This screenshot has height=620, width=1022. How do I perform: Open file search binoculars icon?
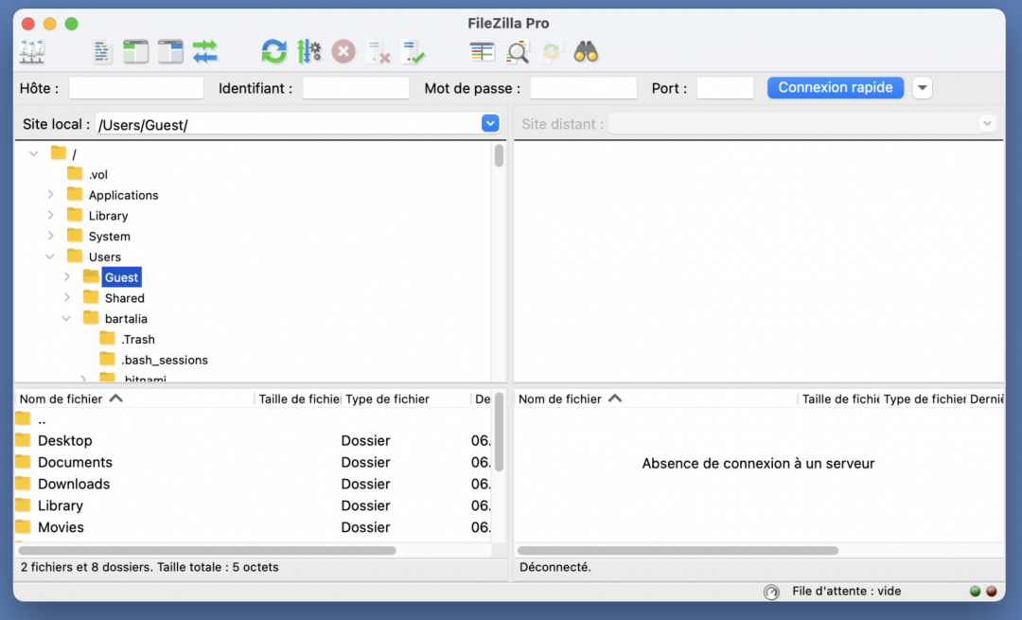[586, 51]
